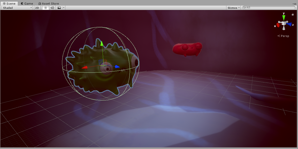Image resolution: width=298 pixels, height=149 pixels.
Task: Click the bottom gray cone of the orientation gizmo
Action: (x=284, y=28)
